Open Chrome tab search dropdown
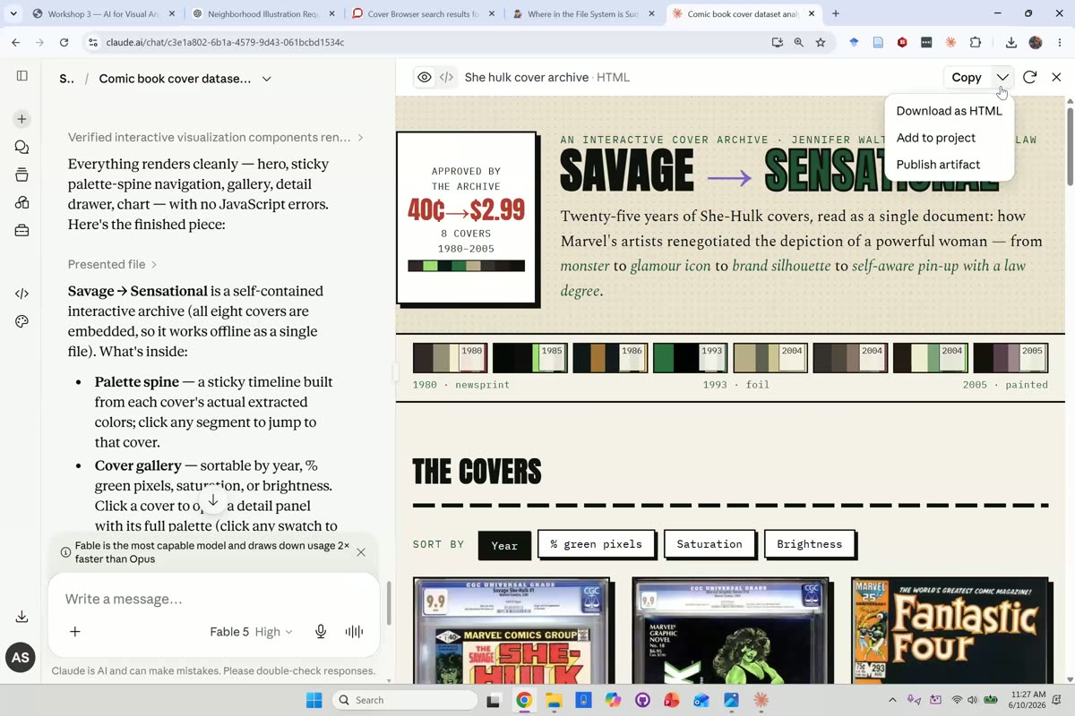This screenshot has height=716, width=1075. point(13,13)
